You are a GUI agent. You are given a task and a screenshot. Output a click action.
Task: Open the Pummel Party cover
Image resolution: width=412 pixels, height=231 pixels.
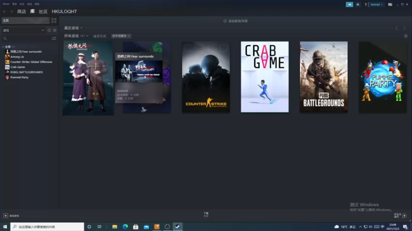tap(383, 77)
